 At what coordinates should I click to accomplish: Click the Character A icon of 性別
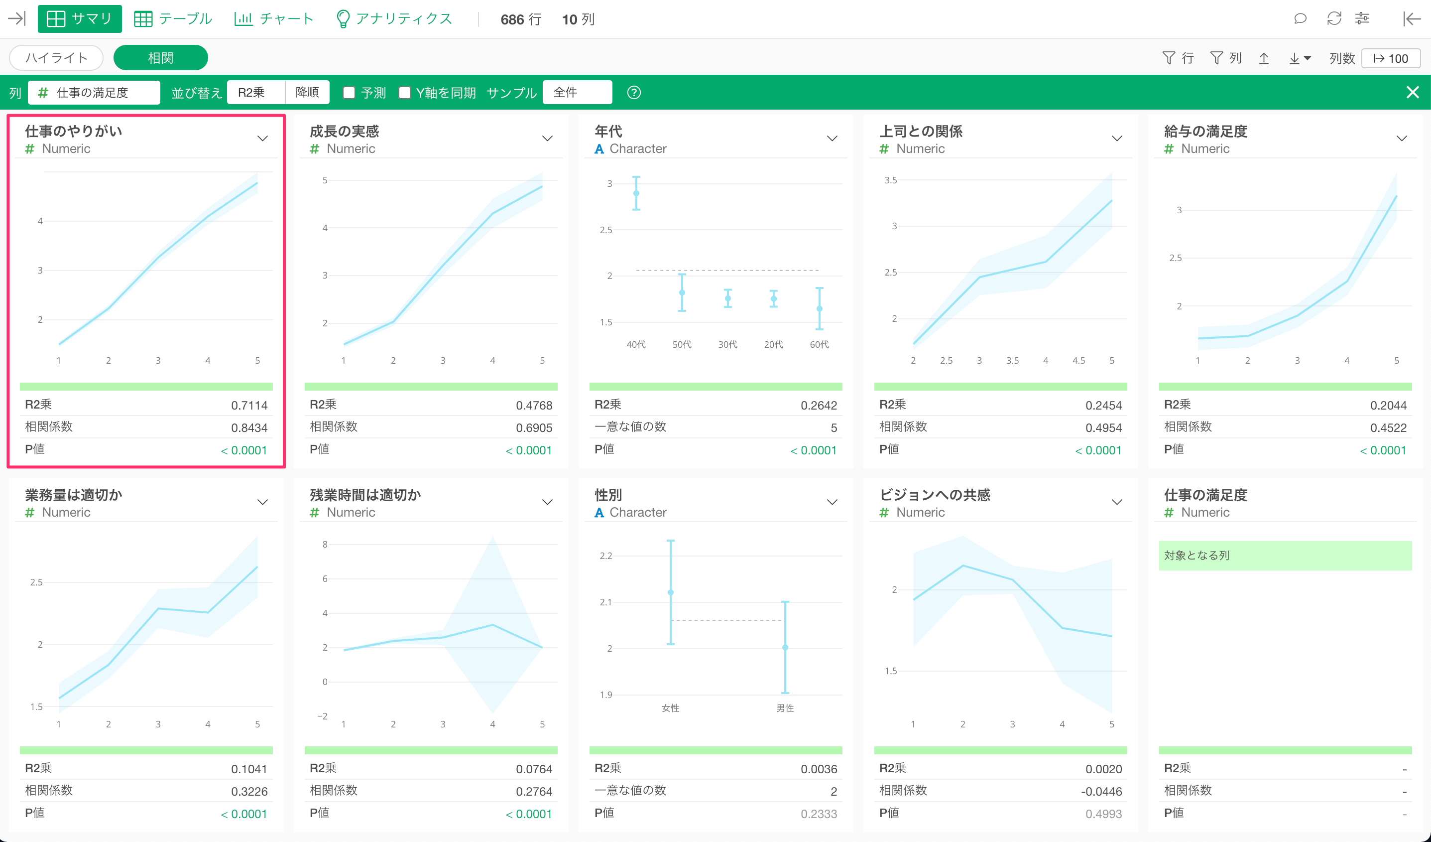click(599, 513)
